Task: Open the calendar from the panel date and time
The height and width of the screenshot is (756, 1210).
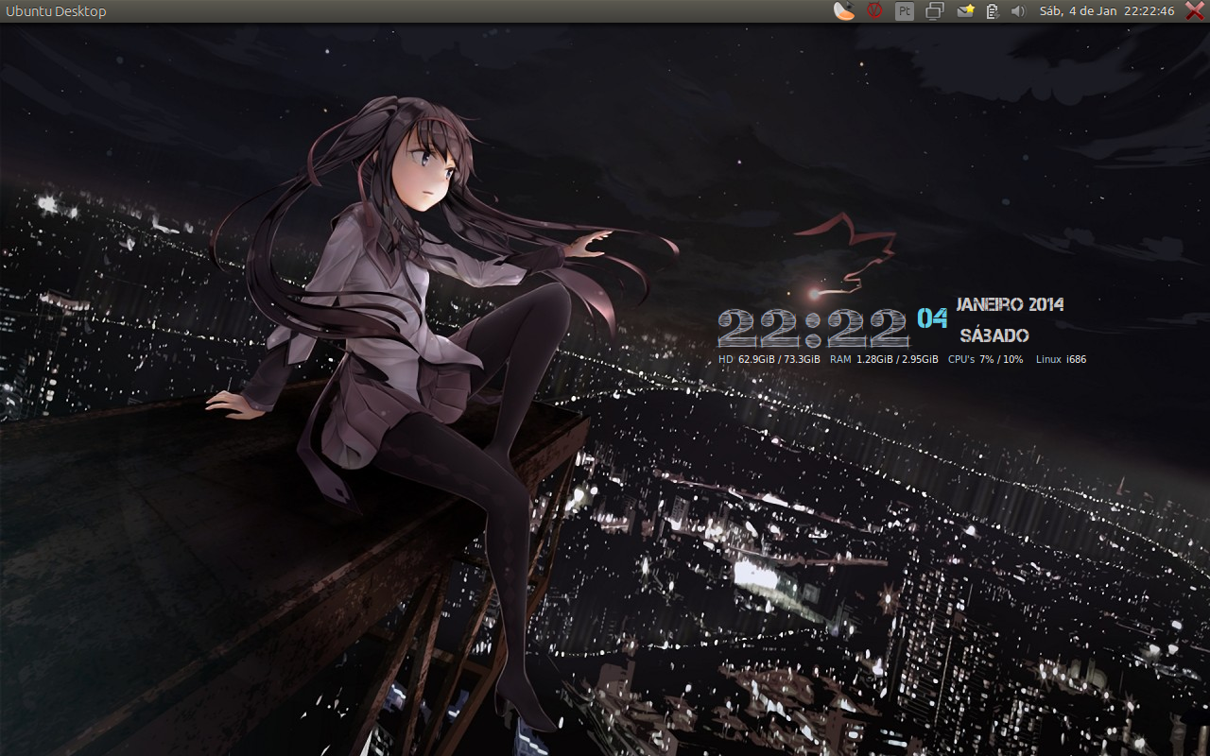Action: coord(1106,11)
